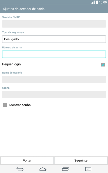Tap the signal strength icon in status bar
108x173 pixels.
[93, 2]
